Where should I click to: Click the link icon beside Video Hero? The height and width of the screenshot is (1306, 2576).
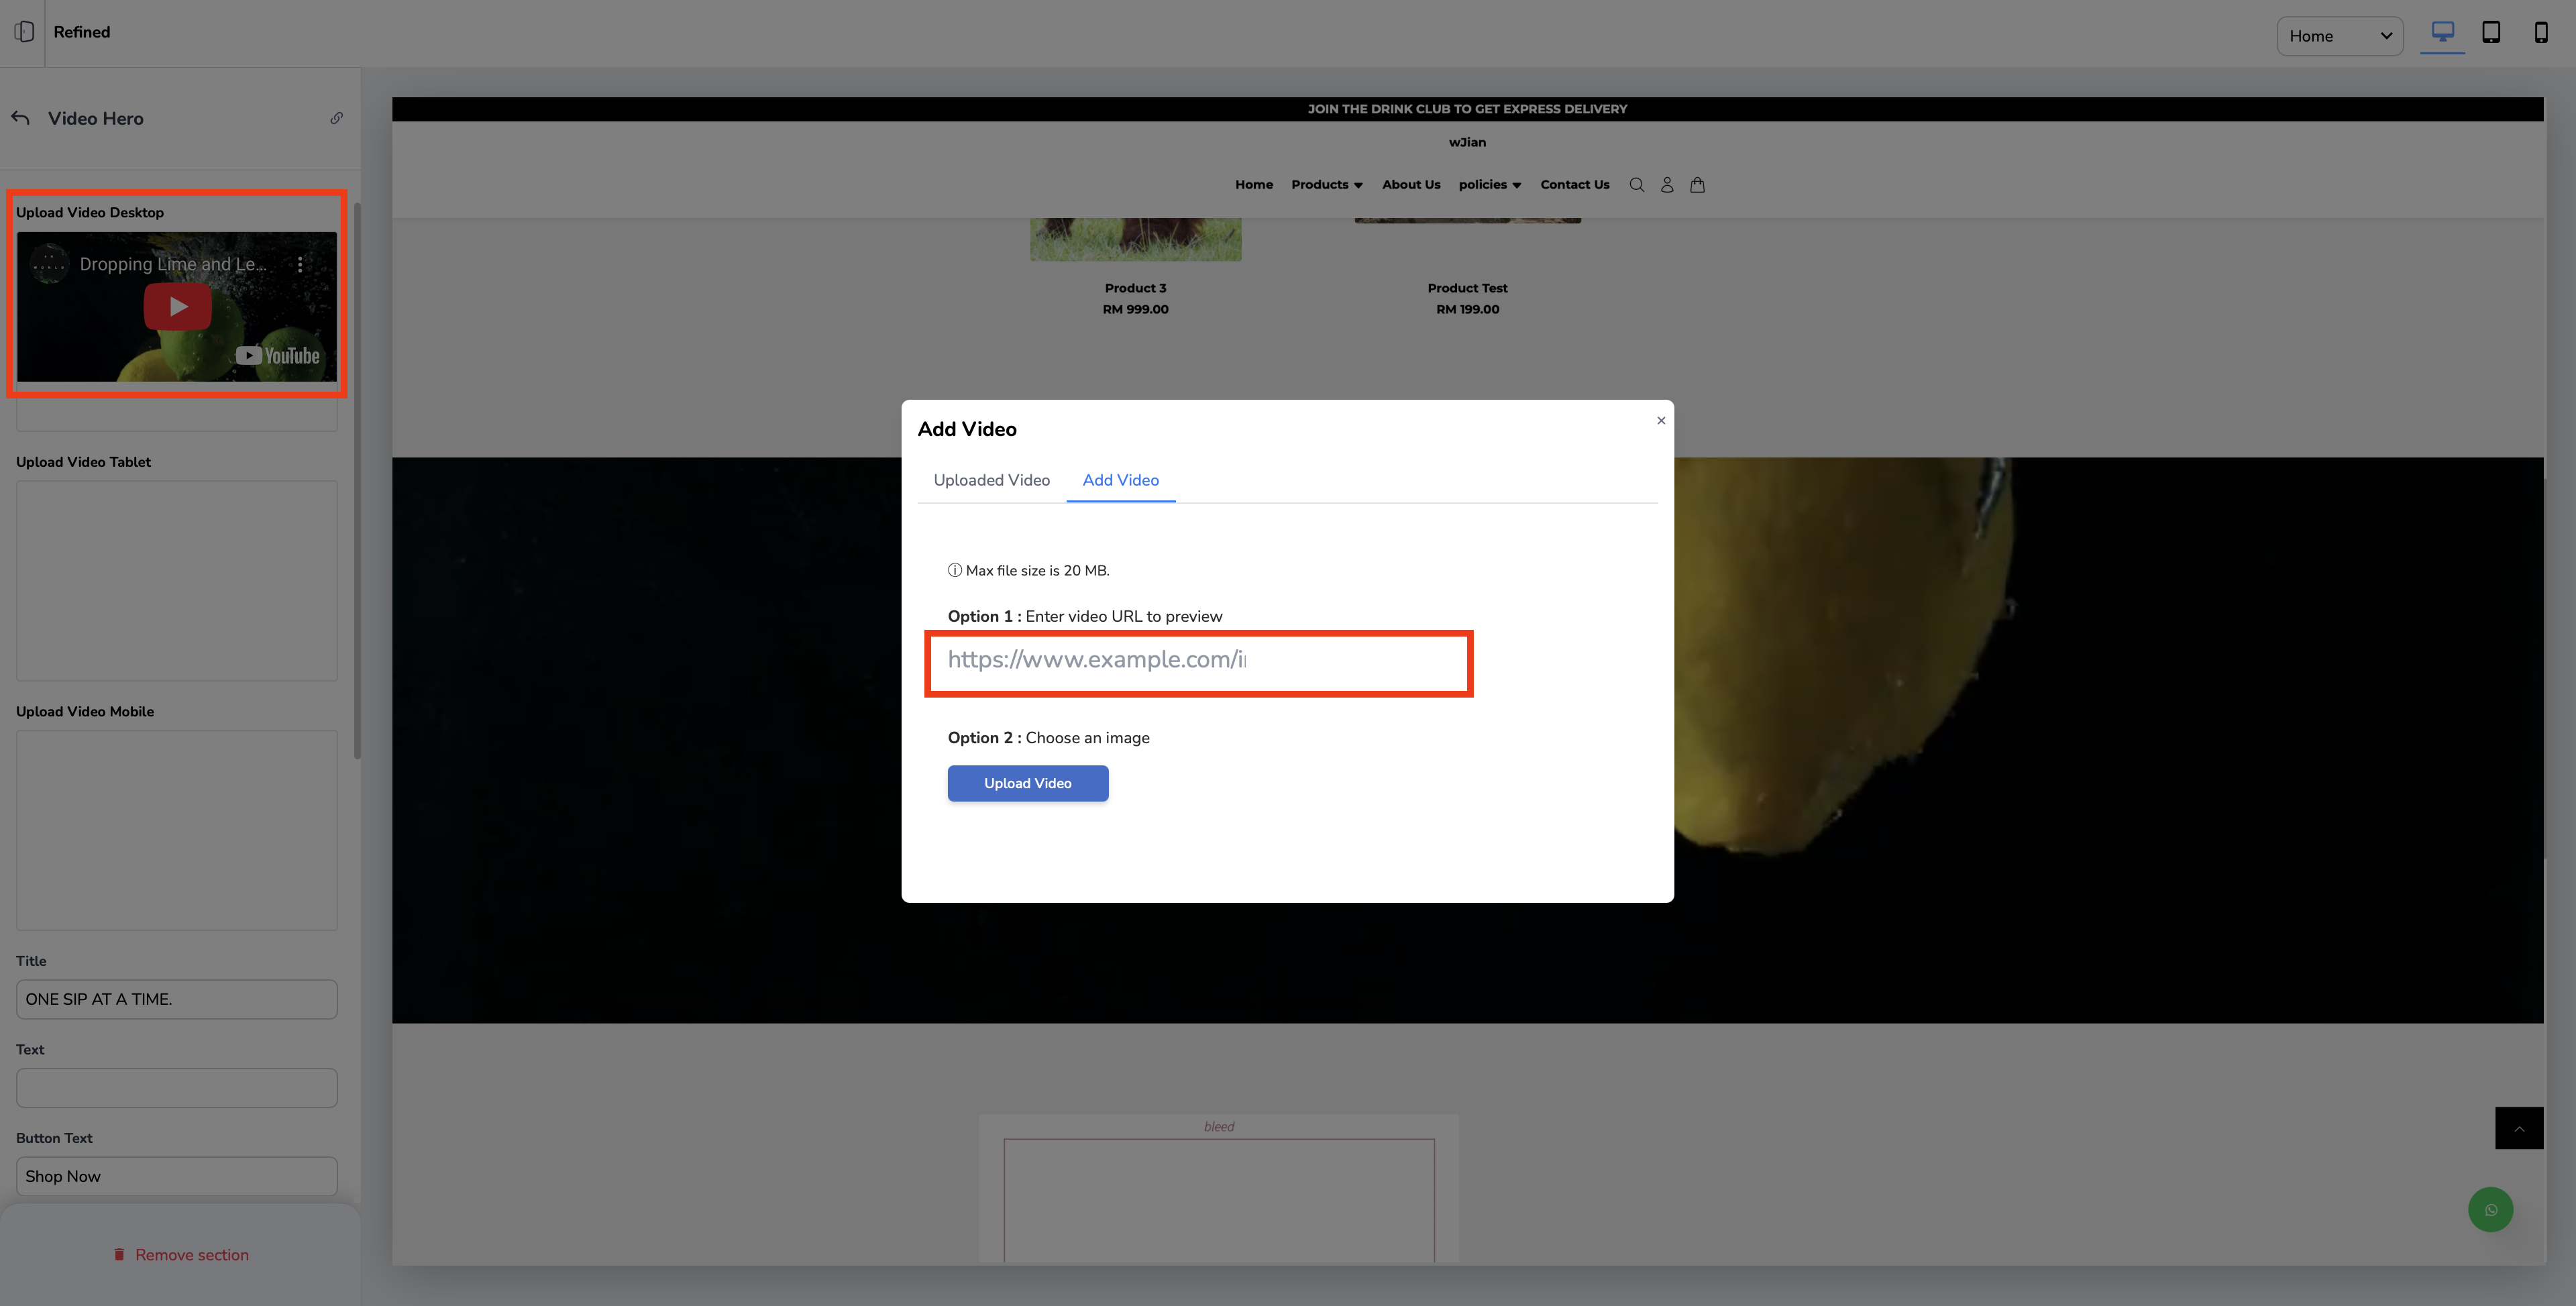point(336,118)
